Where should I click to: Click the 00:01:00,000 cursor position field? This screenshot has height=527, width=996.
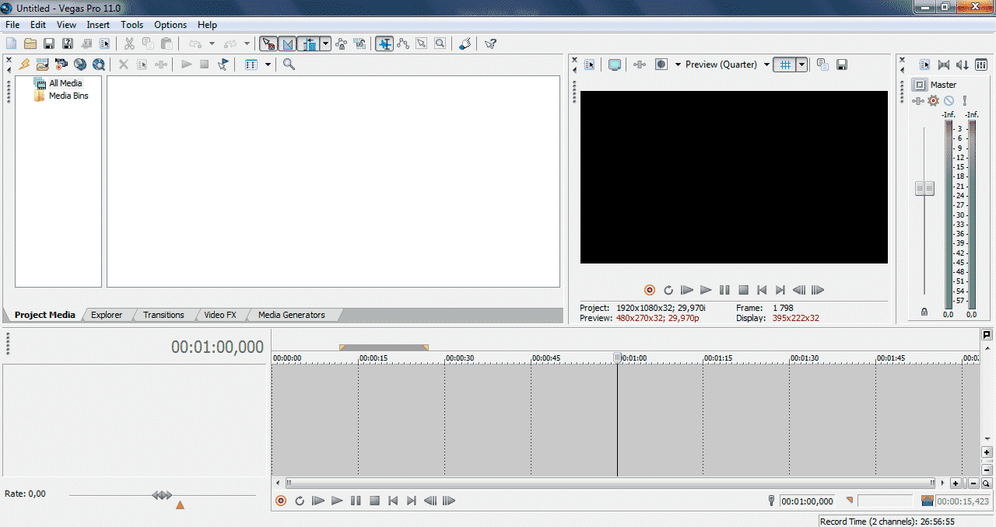tap(807, 501)
